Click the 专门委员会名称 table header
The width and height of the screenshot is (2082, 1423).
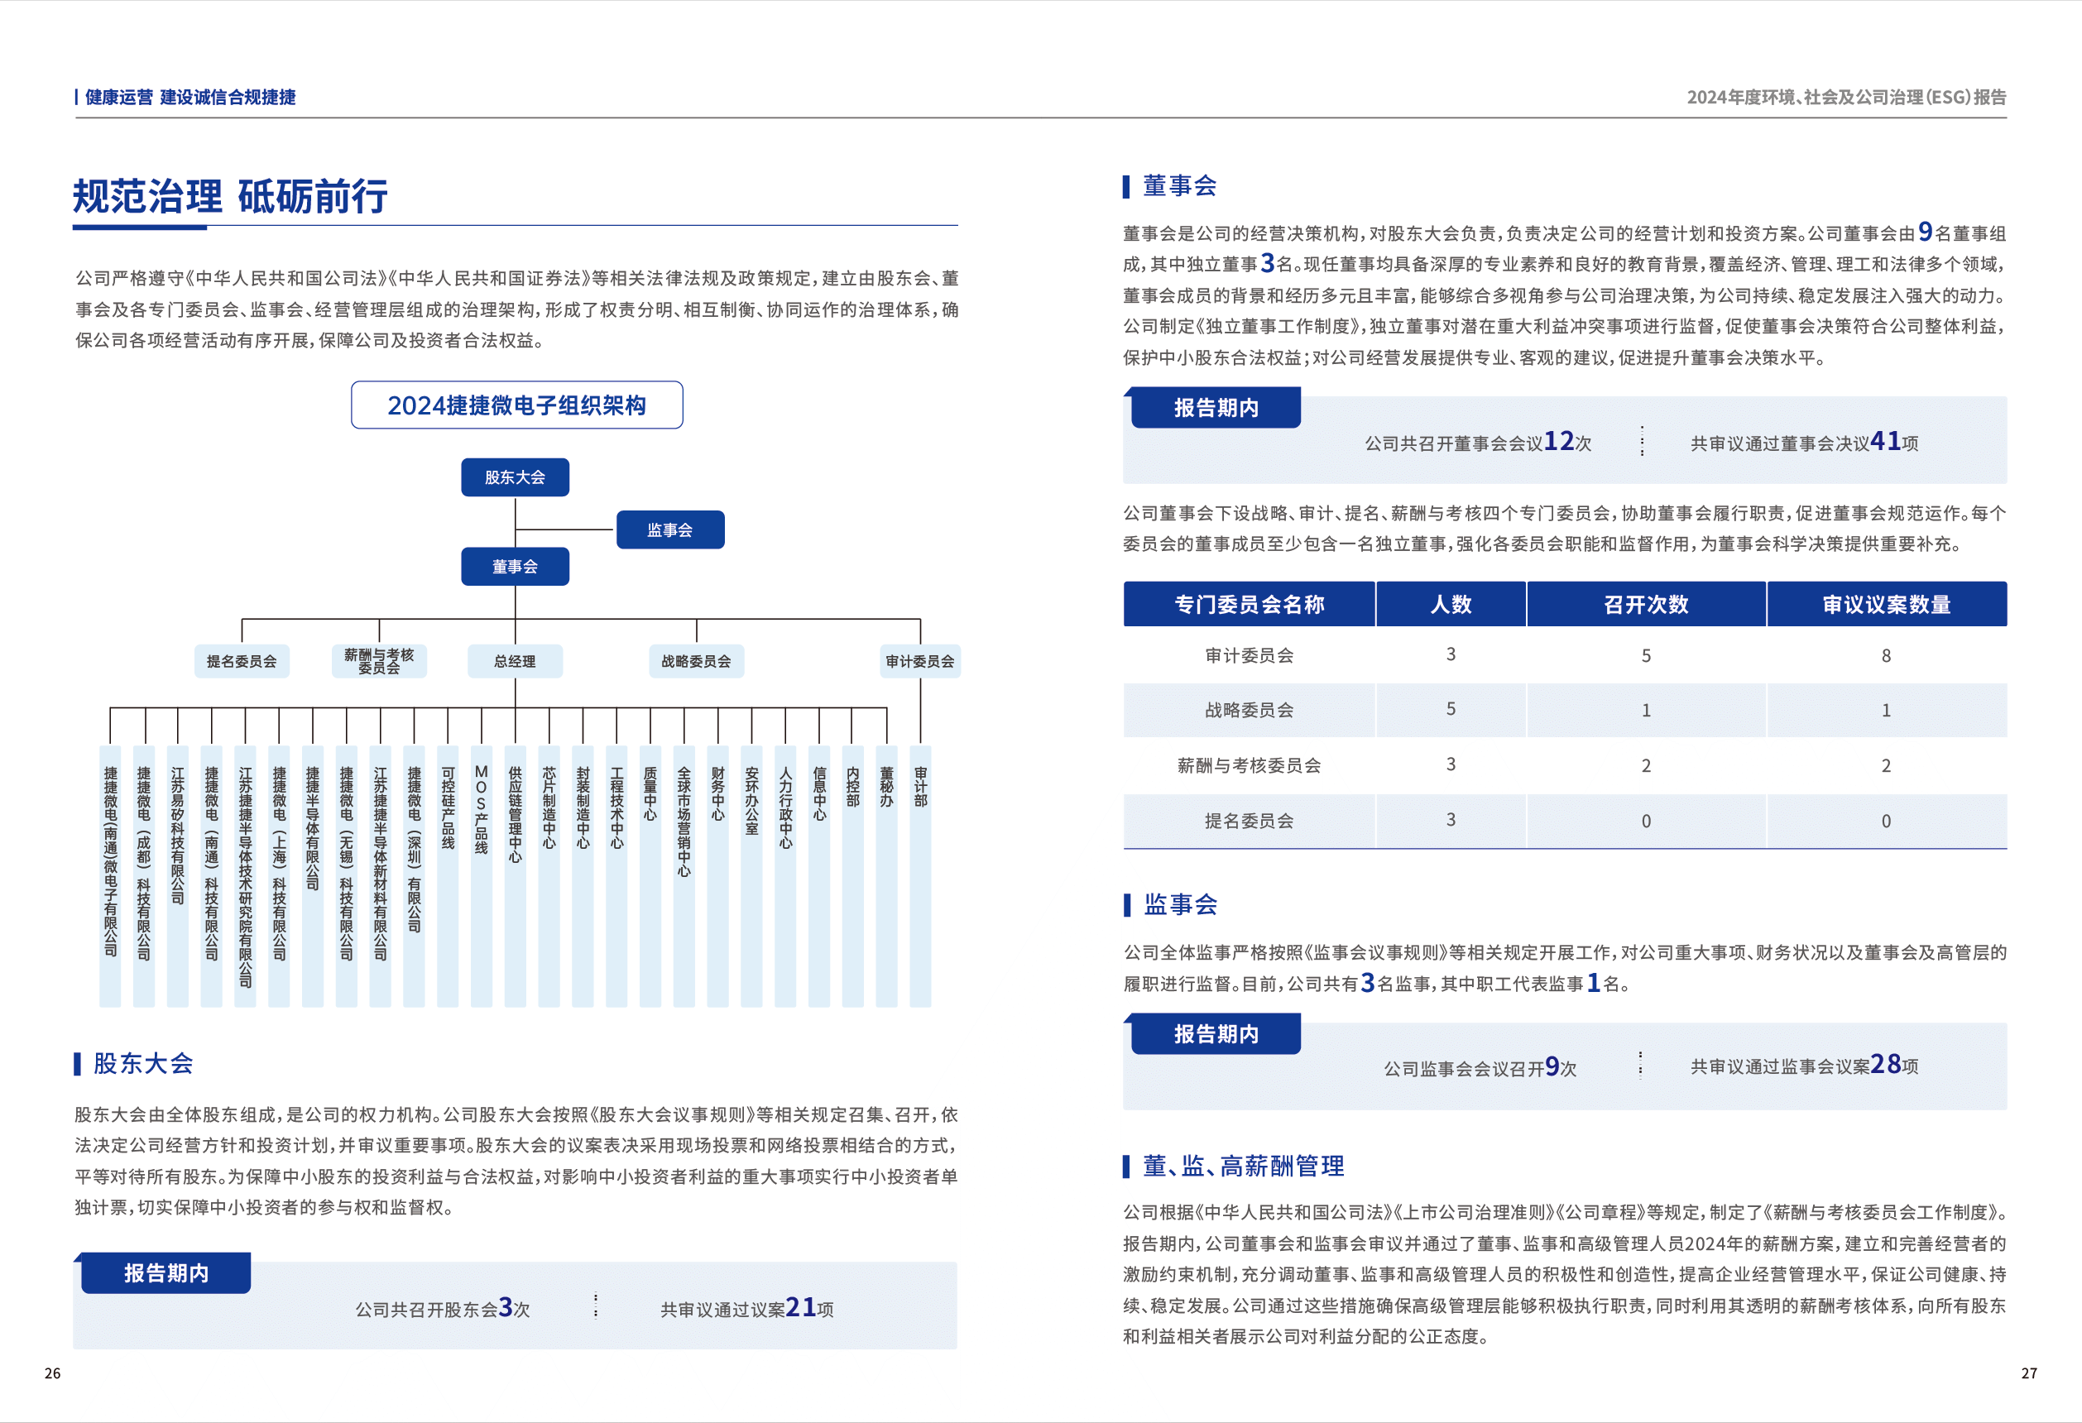click(x=1249, y=605)
